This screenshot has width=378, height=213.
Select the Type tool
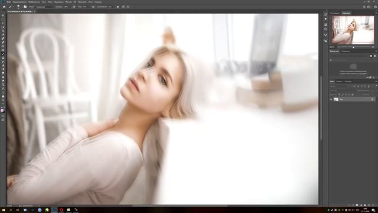pyautogui.click(x=3, y=85)
